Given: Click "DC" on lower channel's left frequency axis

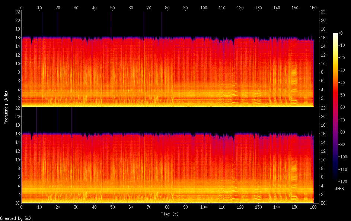Looking at the screenshot, I should (x=18, y=203).
